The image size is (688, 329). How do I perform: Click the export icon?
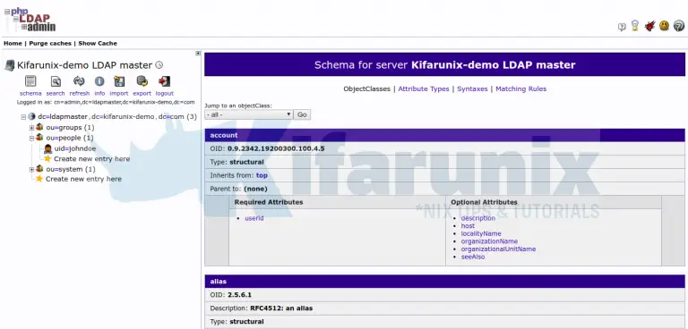[142, 81]
